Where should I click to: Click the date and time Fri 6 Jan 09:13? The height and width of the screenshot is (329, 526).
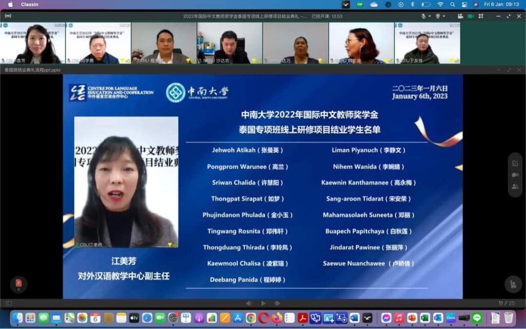click(501, 4)
